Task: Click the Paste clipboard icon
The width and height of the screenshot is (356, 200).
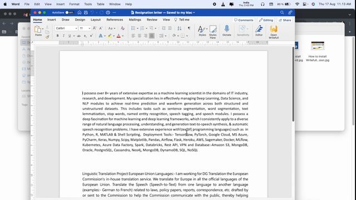Action: pos(38,29)
